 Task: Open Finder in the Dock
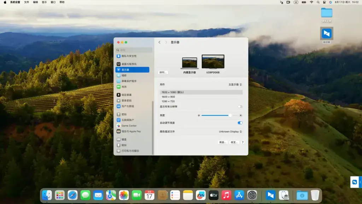point(47,195)
